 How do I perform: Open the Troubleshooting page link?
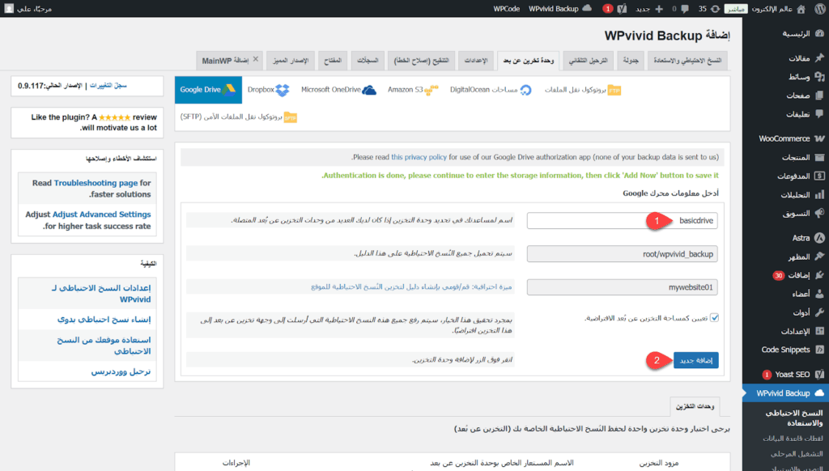[x=96, y=183]
